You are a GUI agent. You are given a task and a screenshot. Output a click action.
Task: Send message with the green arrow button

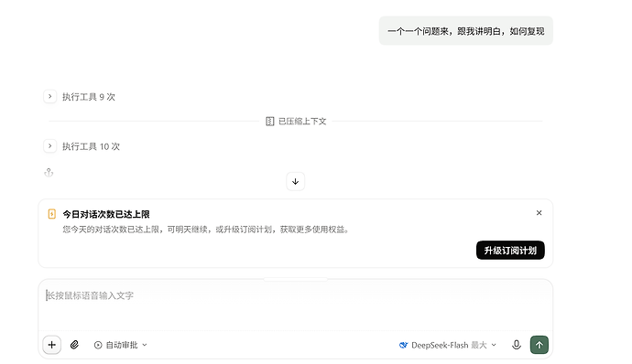click(x=539, y=345)
